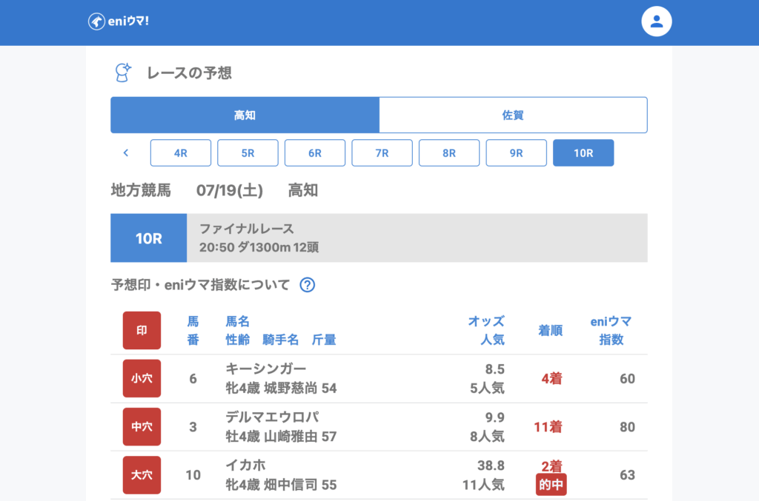The image size is (759, 501).
Task: Click the race prediction header icon
Action: click(x=122, y=73)
